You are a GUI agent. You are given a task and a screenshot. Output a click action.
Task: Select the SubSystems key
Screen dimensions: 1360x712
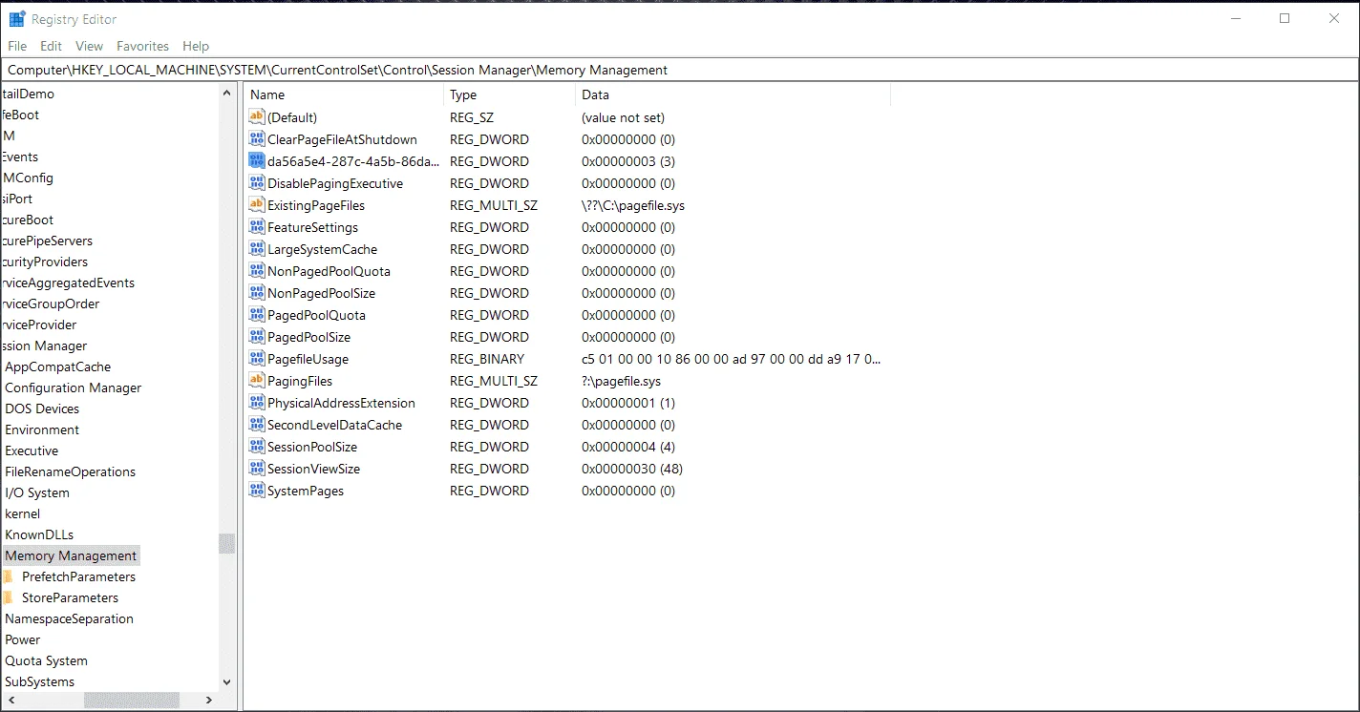(39, 681)
